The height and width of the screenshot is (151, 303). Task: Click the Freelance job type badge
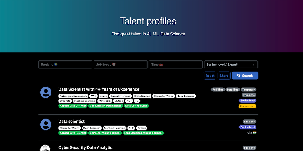[x=249, y=95]
